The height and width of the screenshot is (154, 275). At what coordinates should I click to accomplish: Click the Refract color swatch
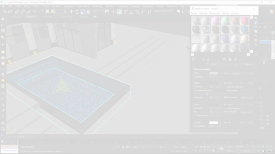pos(214,104)
